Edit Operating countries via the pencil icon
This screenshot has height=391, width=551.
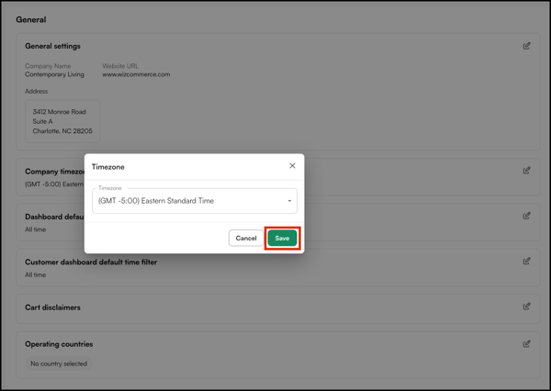tap(526, 344)
